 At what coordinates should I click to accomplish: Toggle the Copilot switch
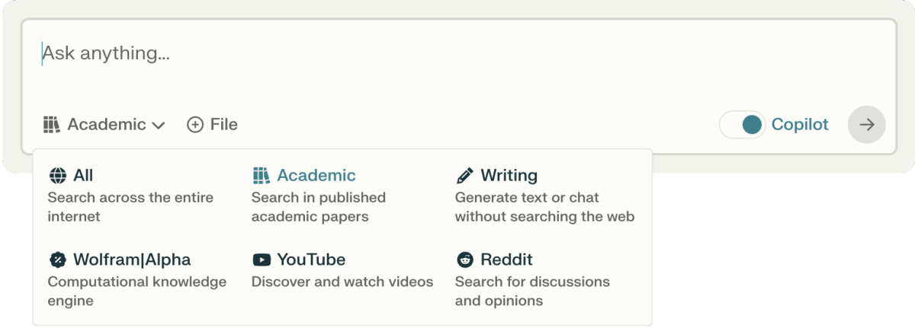pyautogui.click(x=743, y=125)
